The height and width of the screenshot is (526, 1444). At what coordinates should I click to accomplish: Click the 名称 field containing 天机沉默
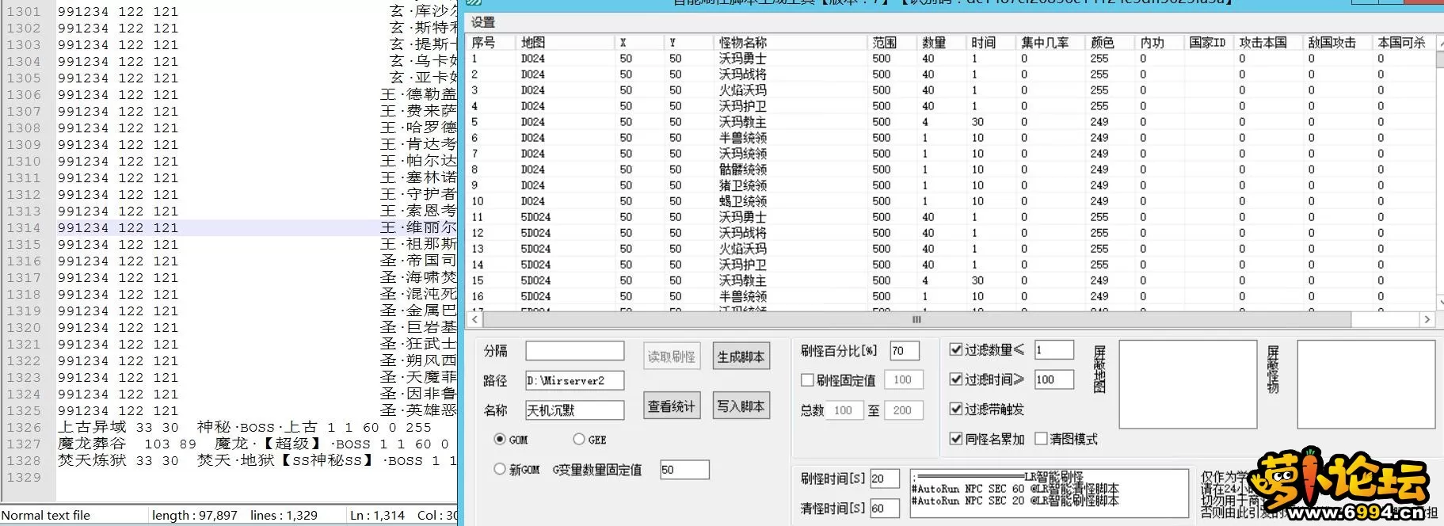575,410
